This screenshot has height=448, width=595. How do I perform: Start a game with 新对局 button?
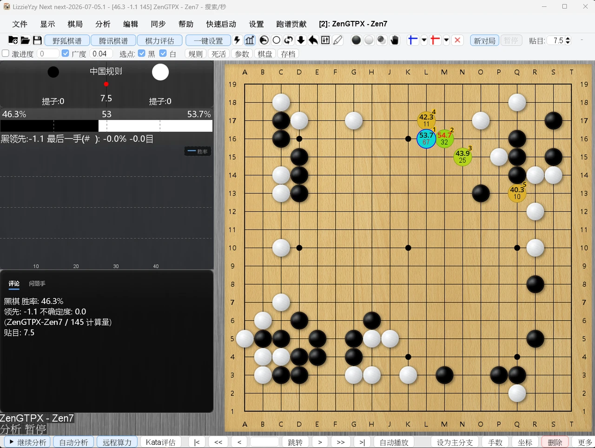point(484,40)
